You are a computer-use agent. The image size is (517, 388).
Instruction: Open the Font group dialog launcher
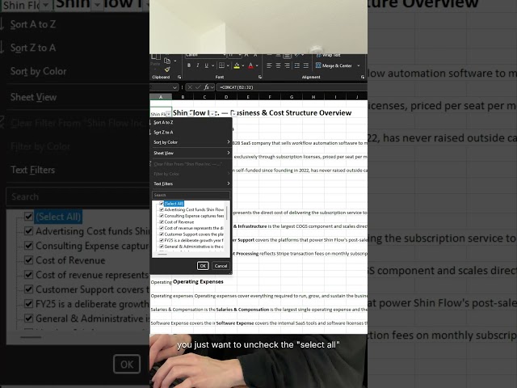pyautogui.click(x=260, y=77)
